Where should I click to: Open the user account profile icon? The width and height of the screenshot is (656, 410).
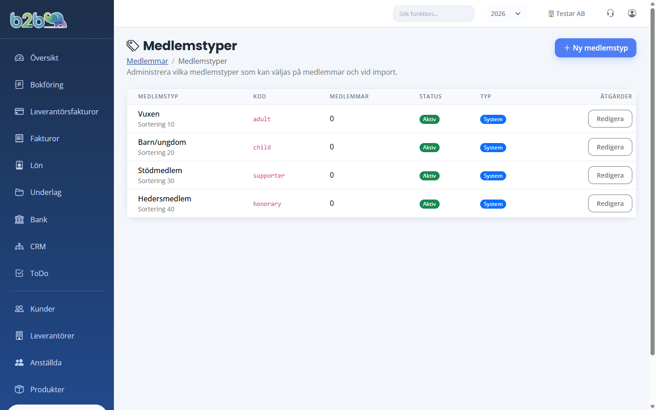(632, 13)
